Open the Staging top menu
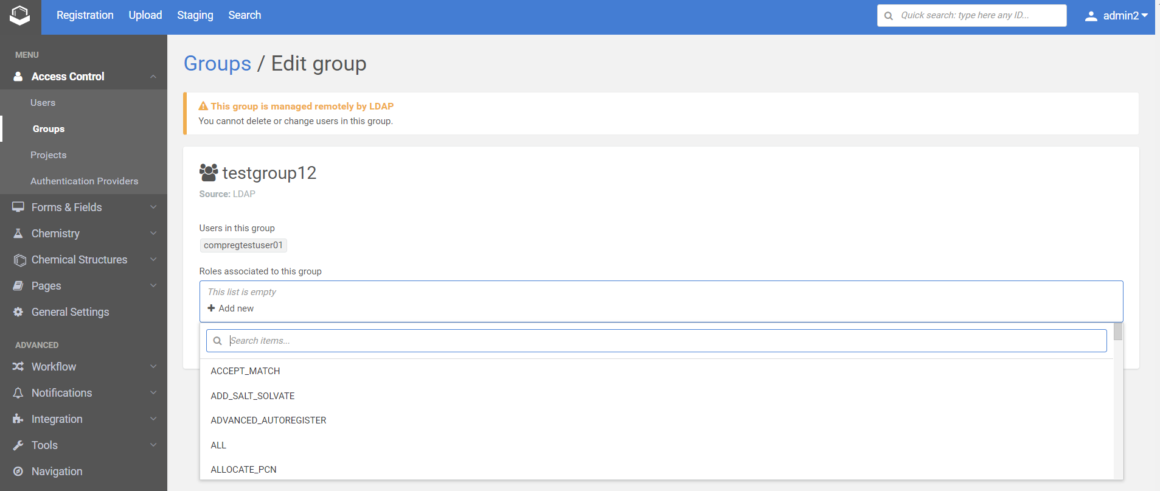The height and width of the screenshot is (491, 1160). [195, 15]
